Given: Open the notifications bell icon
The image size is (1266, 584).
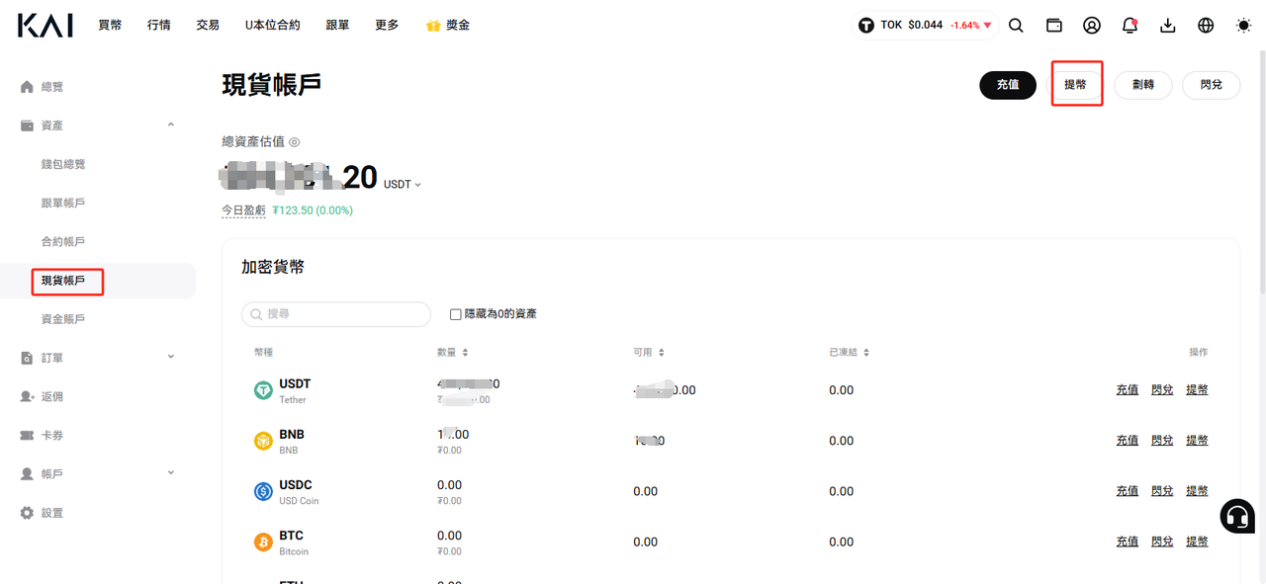Looking at the screenshot, I should point(1130,26).
